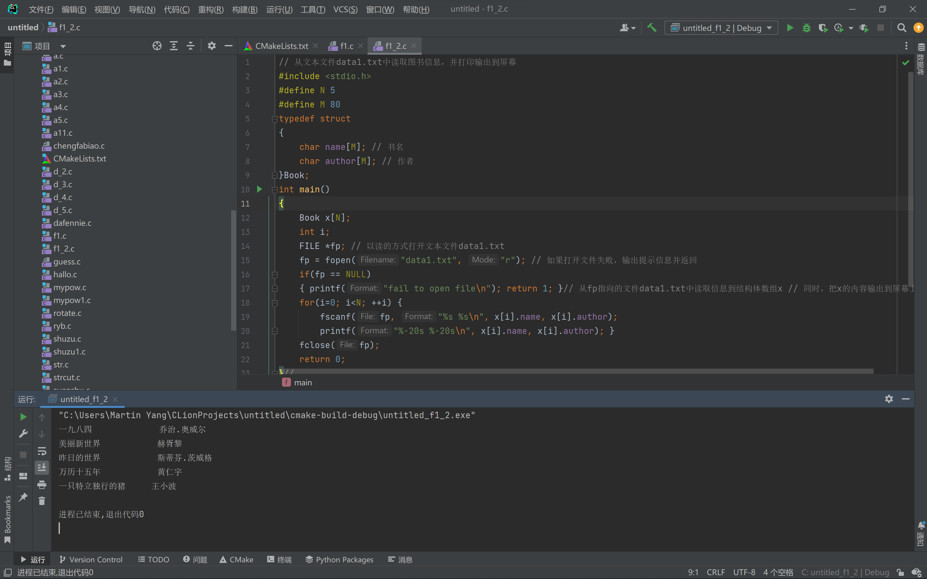Screen dimensions: 927x579
Task: Open Search Everywhere magnifier icon
Action: 902,28
